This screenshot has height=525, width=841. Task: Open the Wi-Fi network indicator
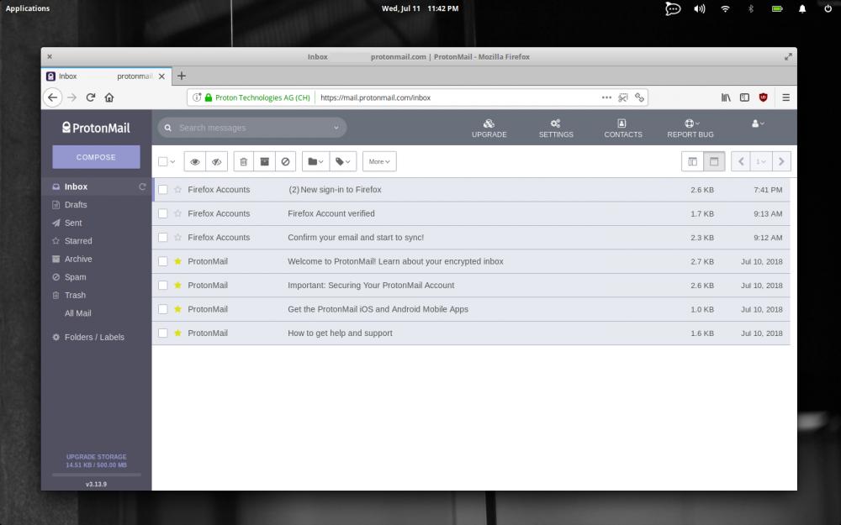pyautogui.click(x=725, y=8)
